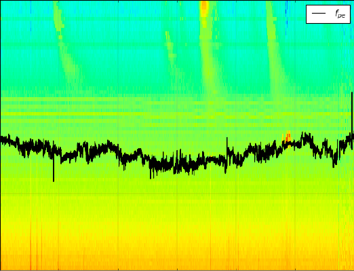Click the f_pe legend label text
Screen dimensions: 354x271
click(x=340, y=14)
